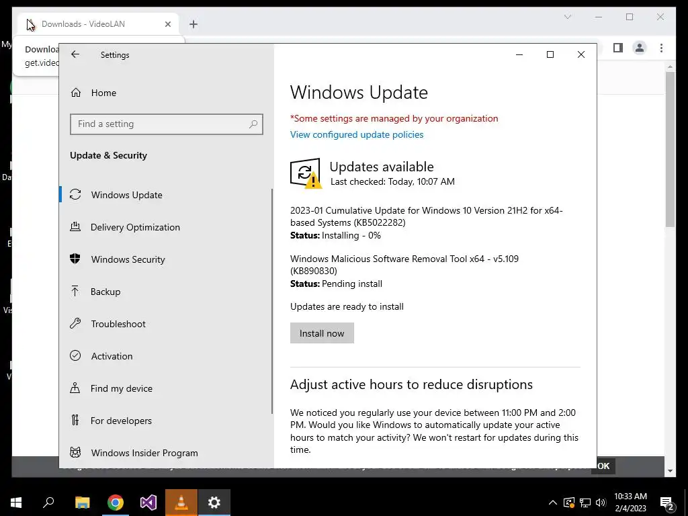Open Delivery Optimization section
This screenshot has height=516, width=688.
[166, 227]
